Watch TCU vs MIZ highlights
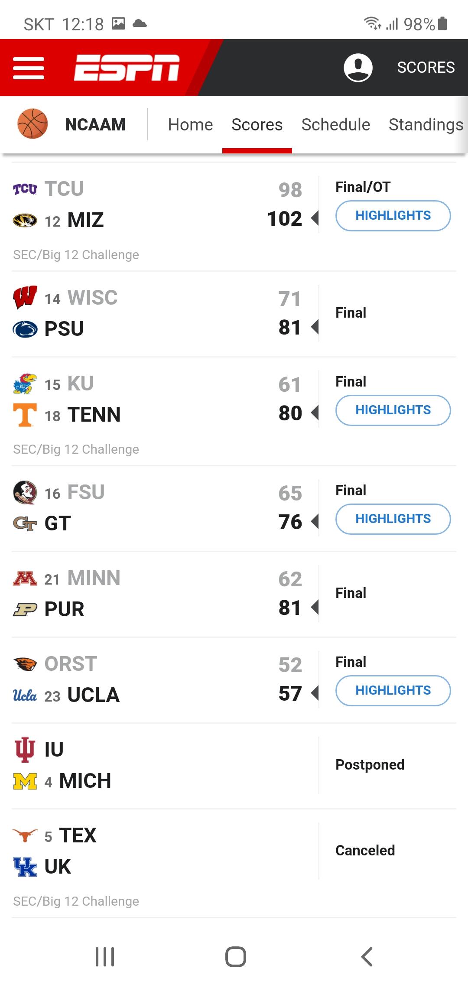This screenshot has height=988, width=468. click(393, 215)
